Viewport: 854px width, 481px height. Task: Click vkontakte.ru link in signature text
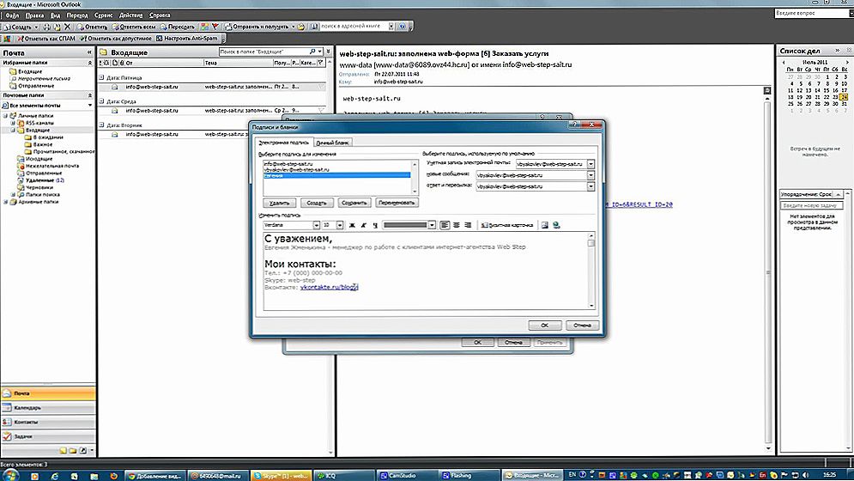pos(329,287)
